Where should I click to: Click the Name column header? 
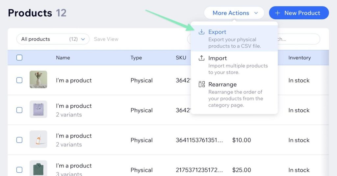click(63, 57)
